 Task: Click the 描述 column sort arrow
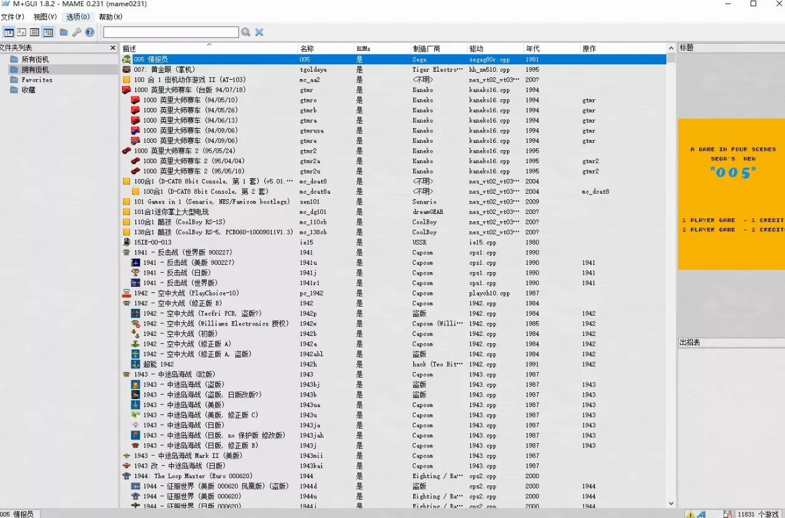(x=209, y=45)
